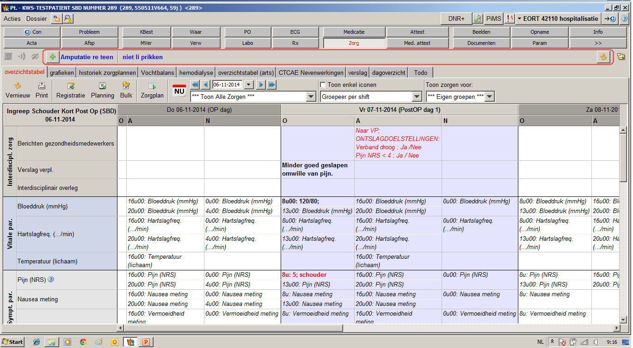633x348 pixels.
Task: Open the Probleem module
Action: click(x=89, y=32)
